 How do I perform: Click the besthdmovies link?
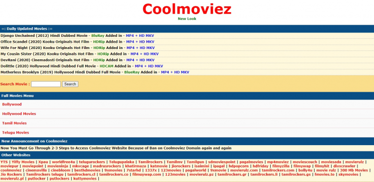click(x=87, y=170)
